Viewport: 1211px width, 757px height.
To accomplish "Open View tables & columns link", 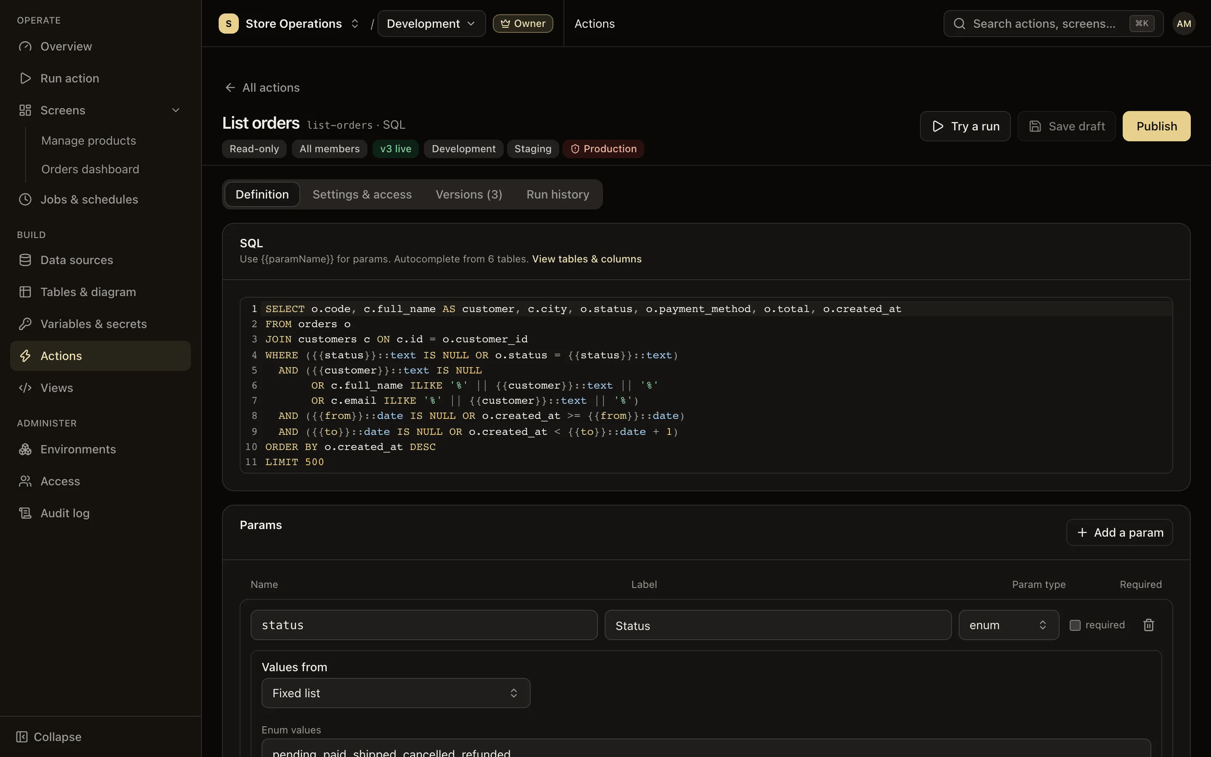I will pos(587,259).
